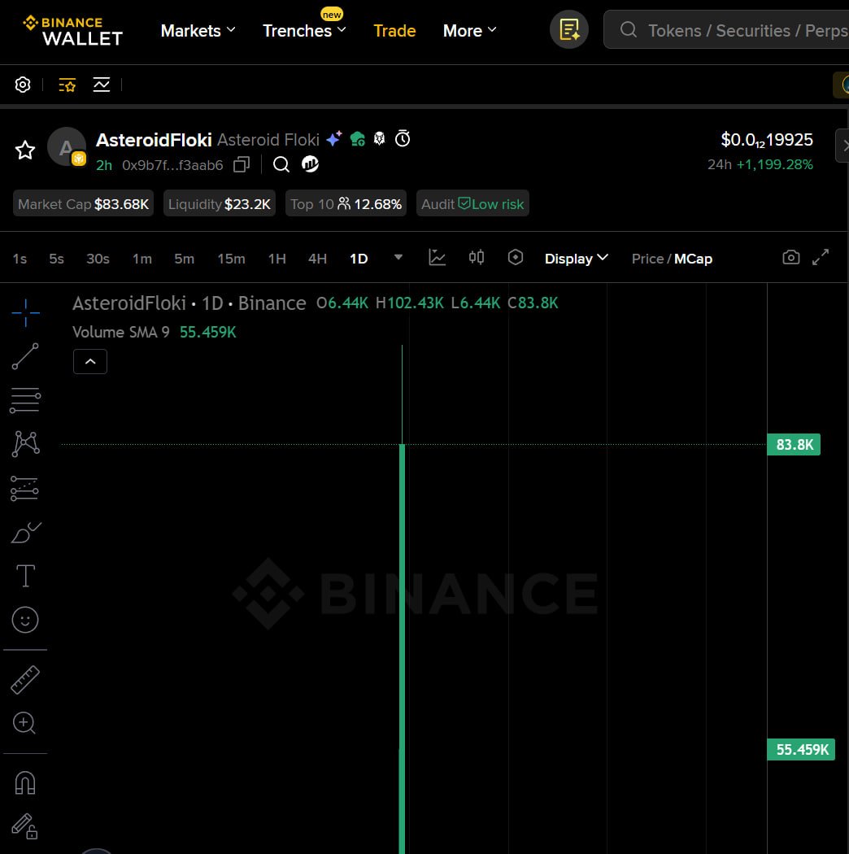Click the Liquidity $23.2K badge

pyautogui.click(x=220, y=203)
